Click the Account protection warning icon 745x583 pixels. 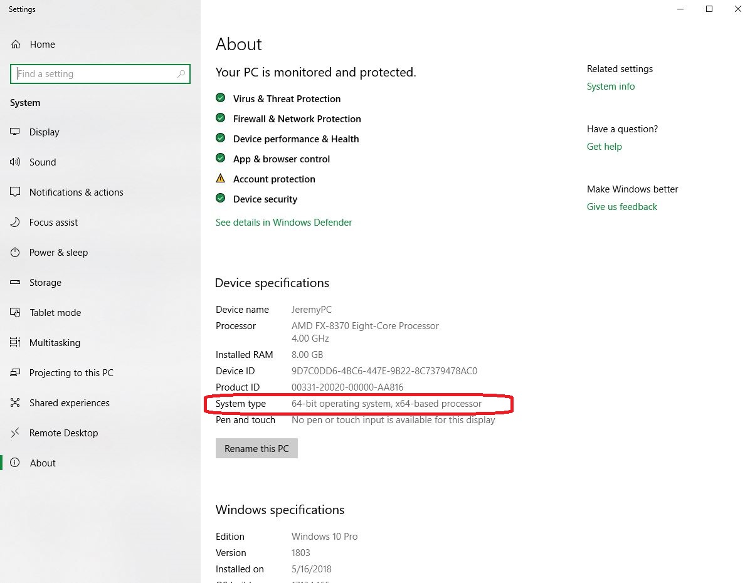click(x=220, y=179)
